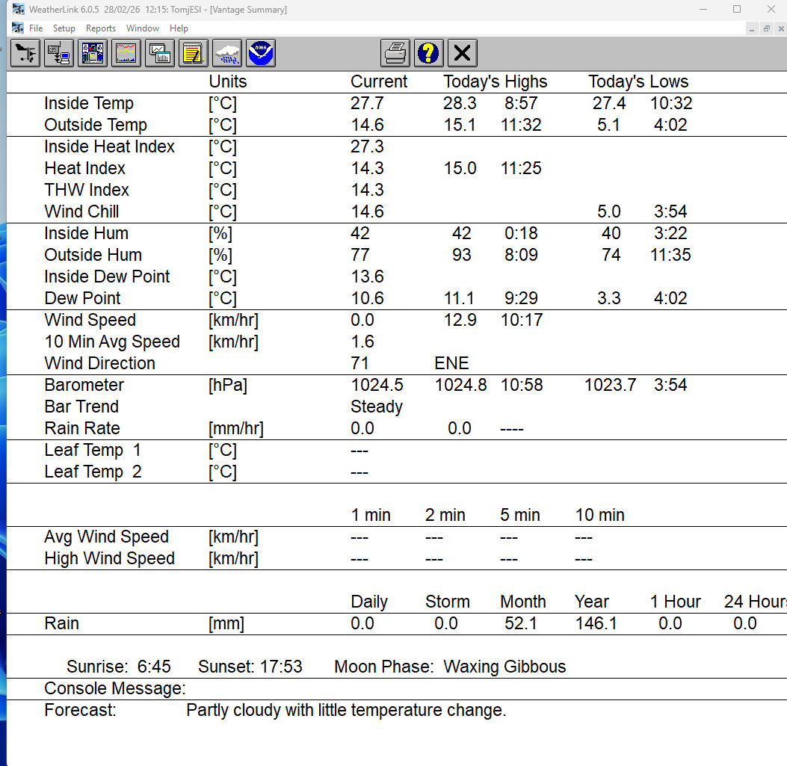This screenshot has width=787, height=766.
Task: Open the Reports menu
Action: point(101,28)
